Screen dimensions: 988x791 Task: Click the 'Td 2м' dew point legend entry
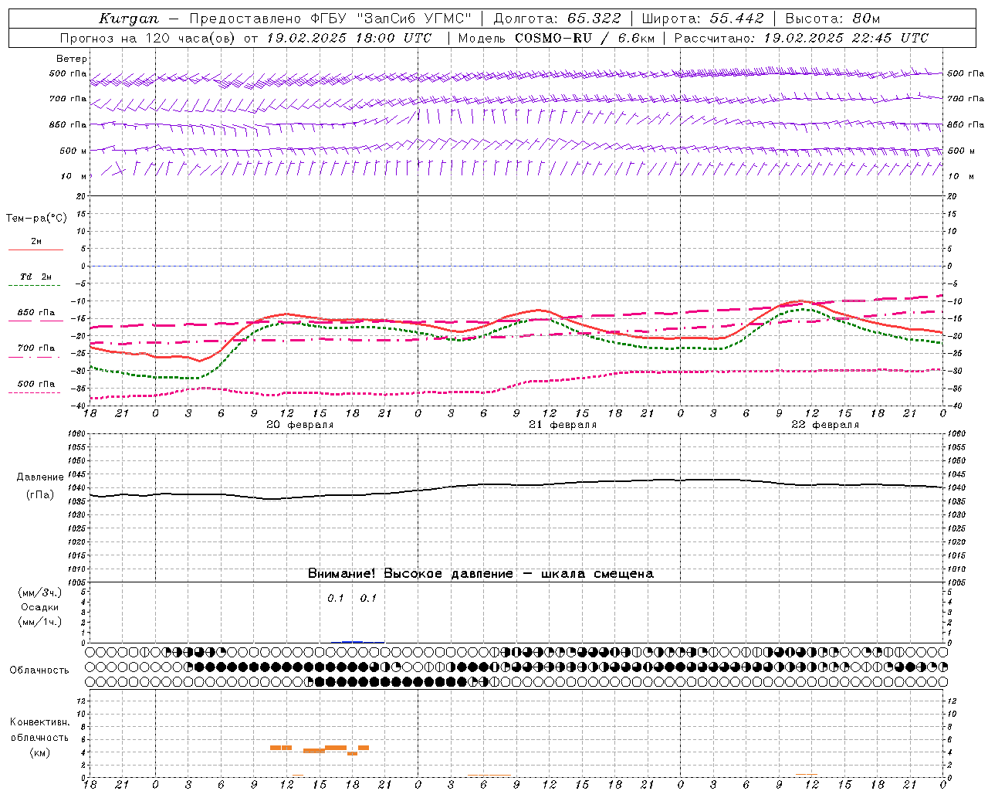point(36,277)
